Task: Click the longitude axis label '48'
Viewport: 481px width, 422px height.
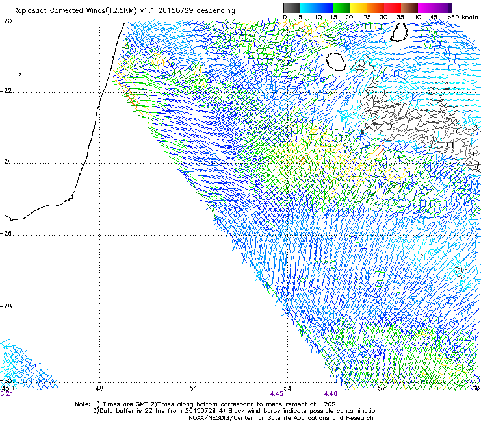Action: pos(99,388)
